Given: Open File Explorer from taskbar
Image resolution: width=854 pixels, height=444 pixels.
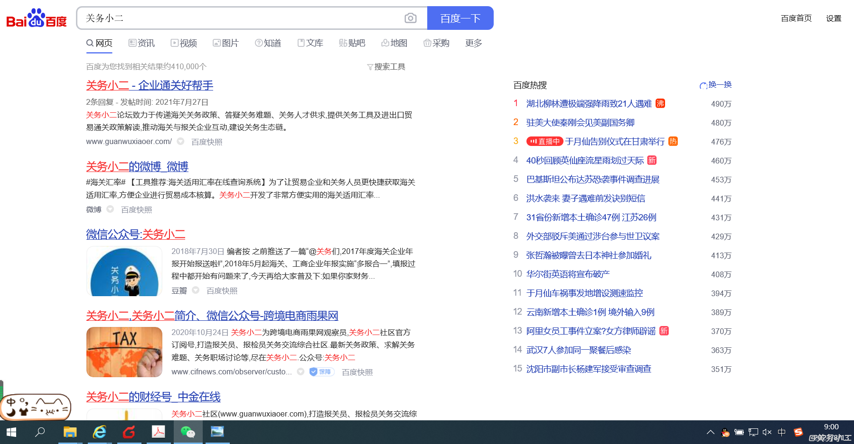Looking at the screenshot, I should pos(70,432).
